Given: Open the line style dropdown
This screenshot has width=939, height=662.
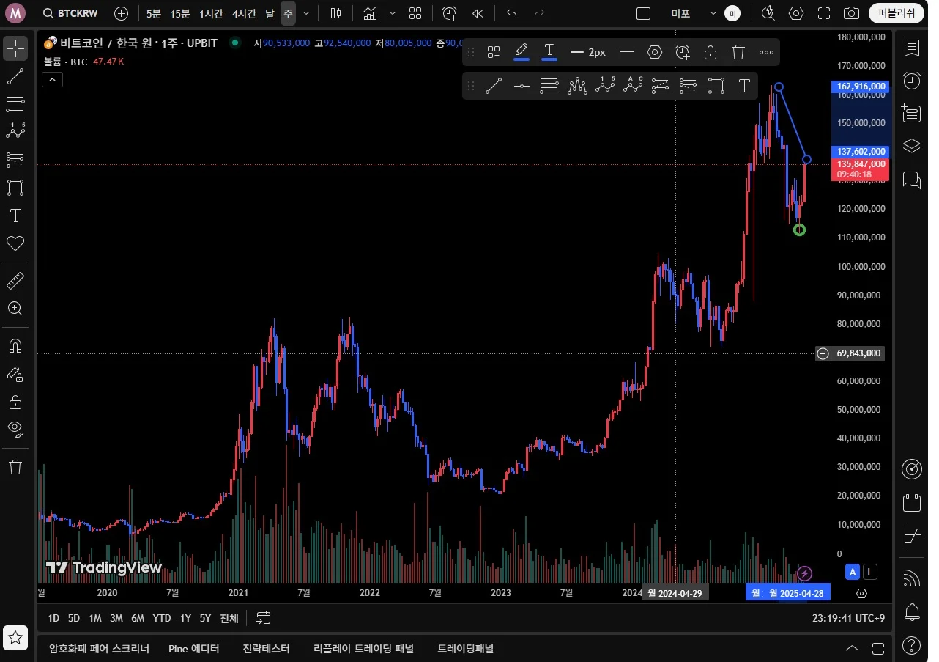Looking at the screenshot, I should pyautogui.click(x=627, y=52).
